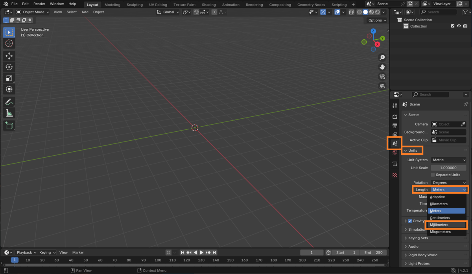Toggle Collection exclude checkbox in outliner
Screen dimensions: 472x274
coord(453,26)
